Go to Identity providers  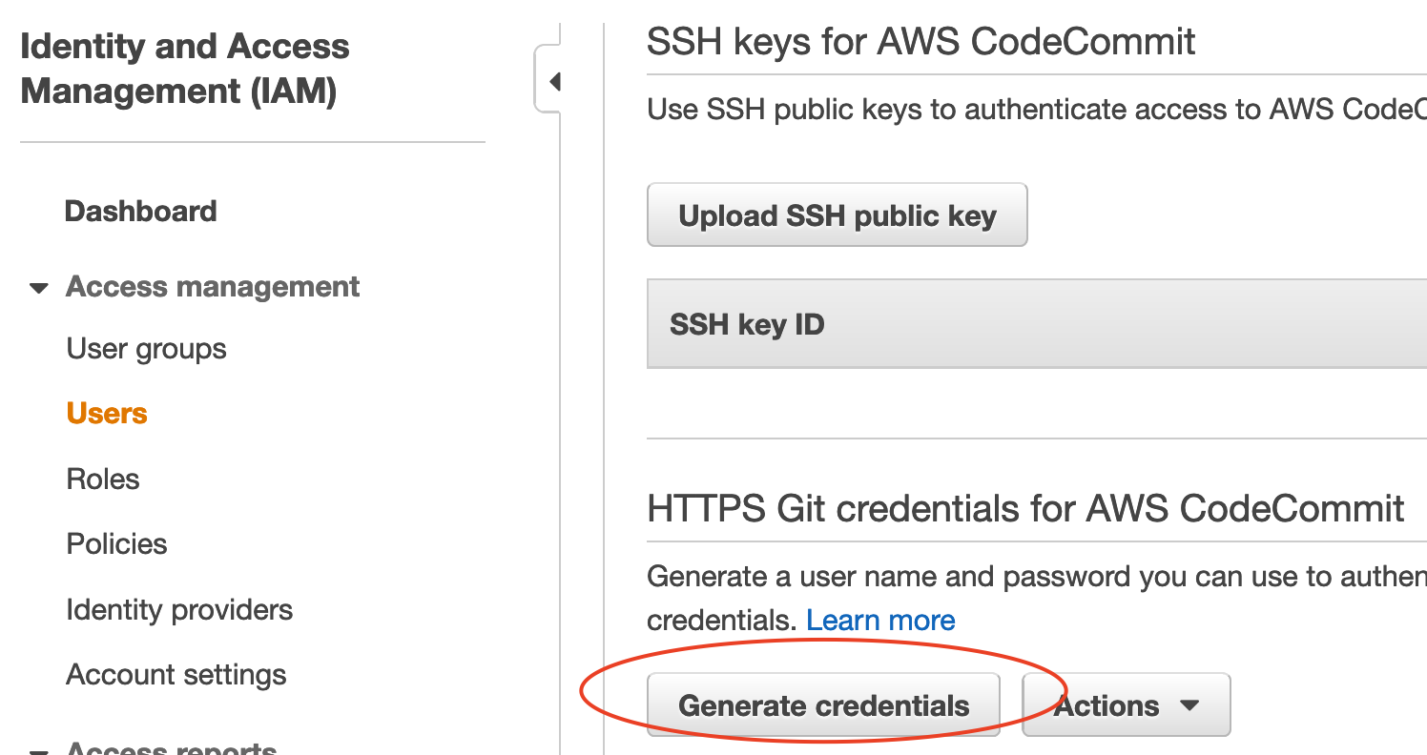click(179, 609)
